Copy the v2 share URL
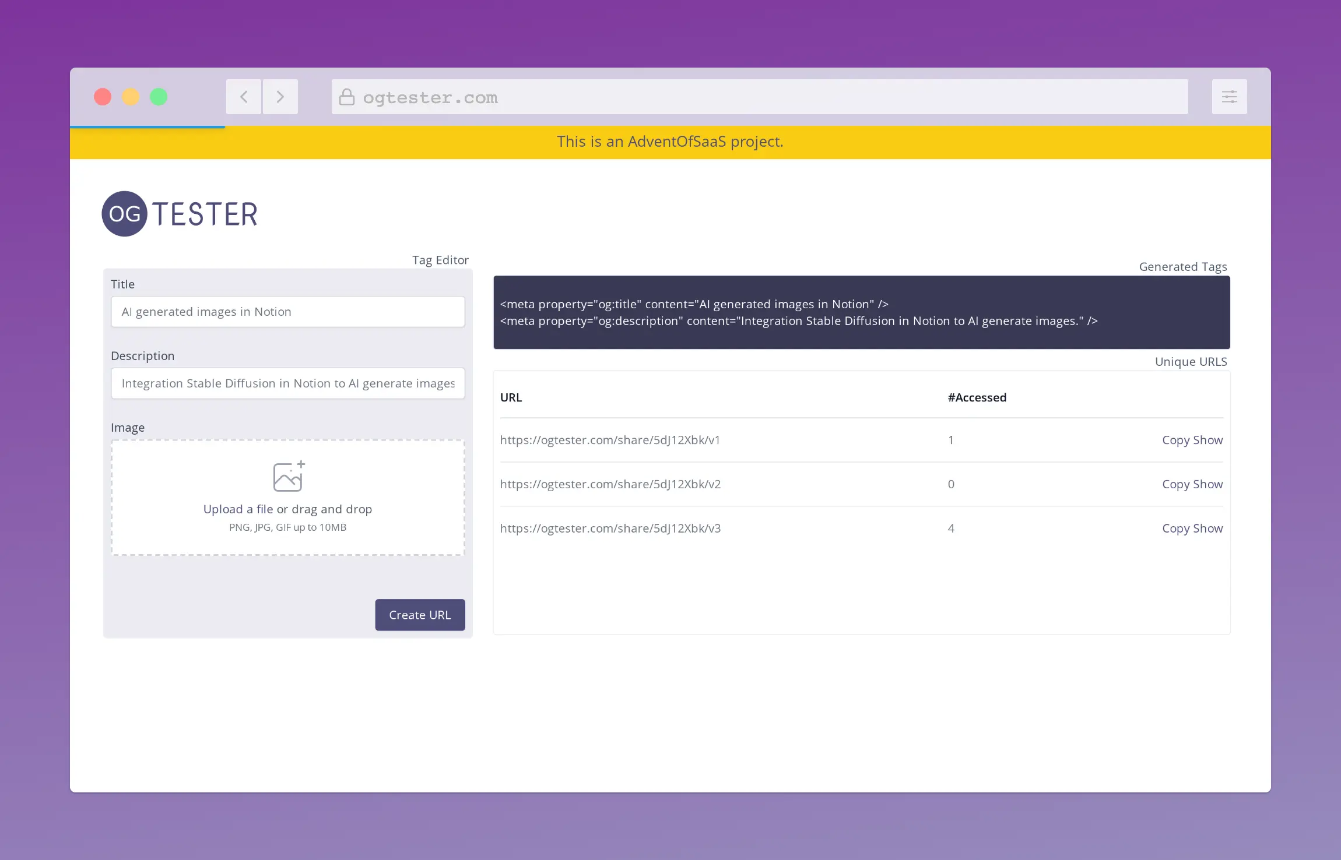 [1175, 485]
